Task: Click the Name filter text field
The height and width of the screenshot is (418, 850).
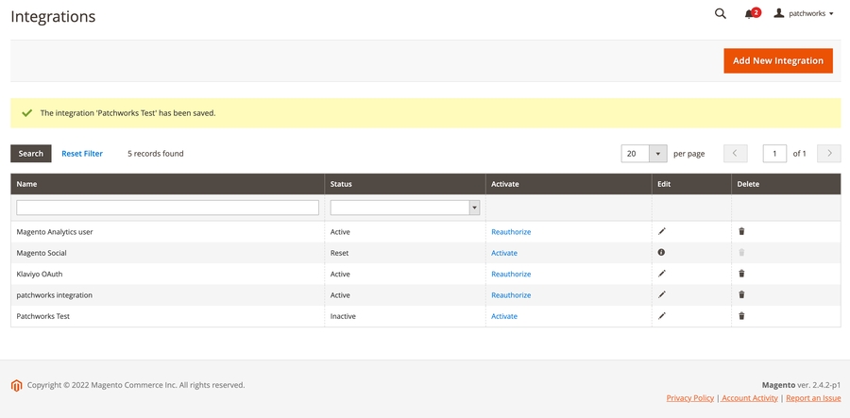Action: [x=168, y=208]
